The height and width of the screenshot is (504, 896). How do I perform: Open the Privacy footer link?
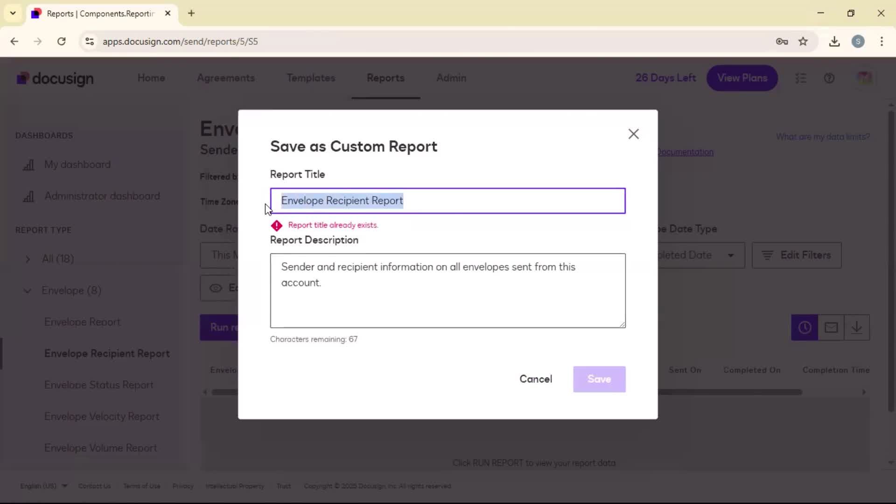pyautogui.click(x=183, y=486)
